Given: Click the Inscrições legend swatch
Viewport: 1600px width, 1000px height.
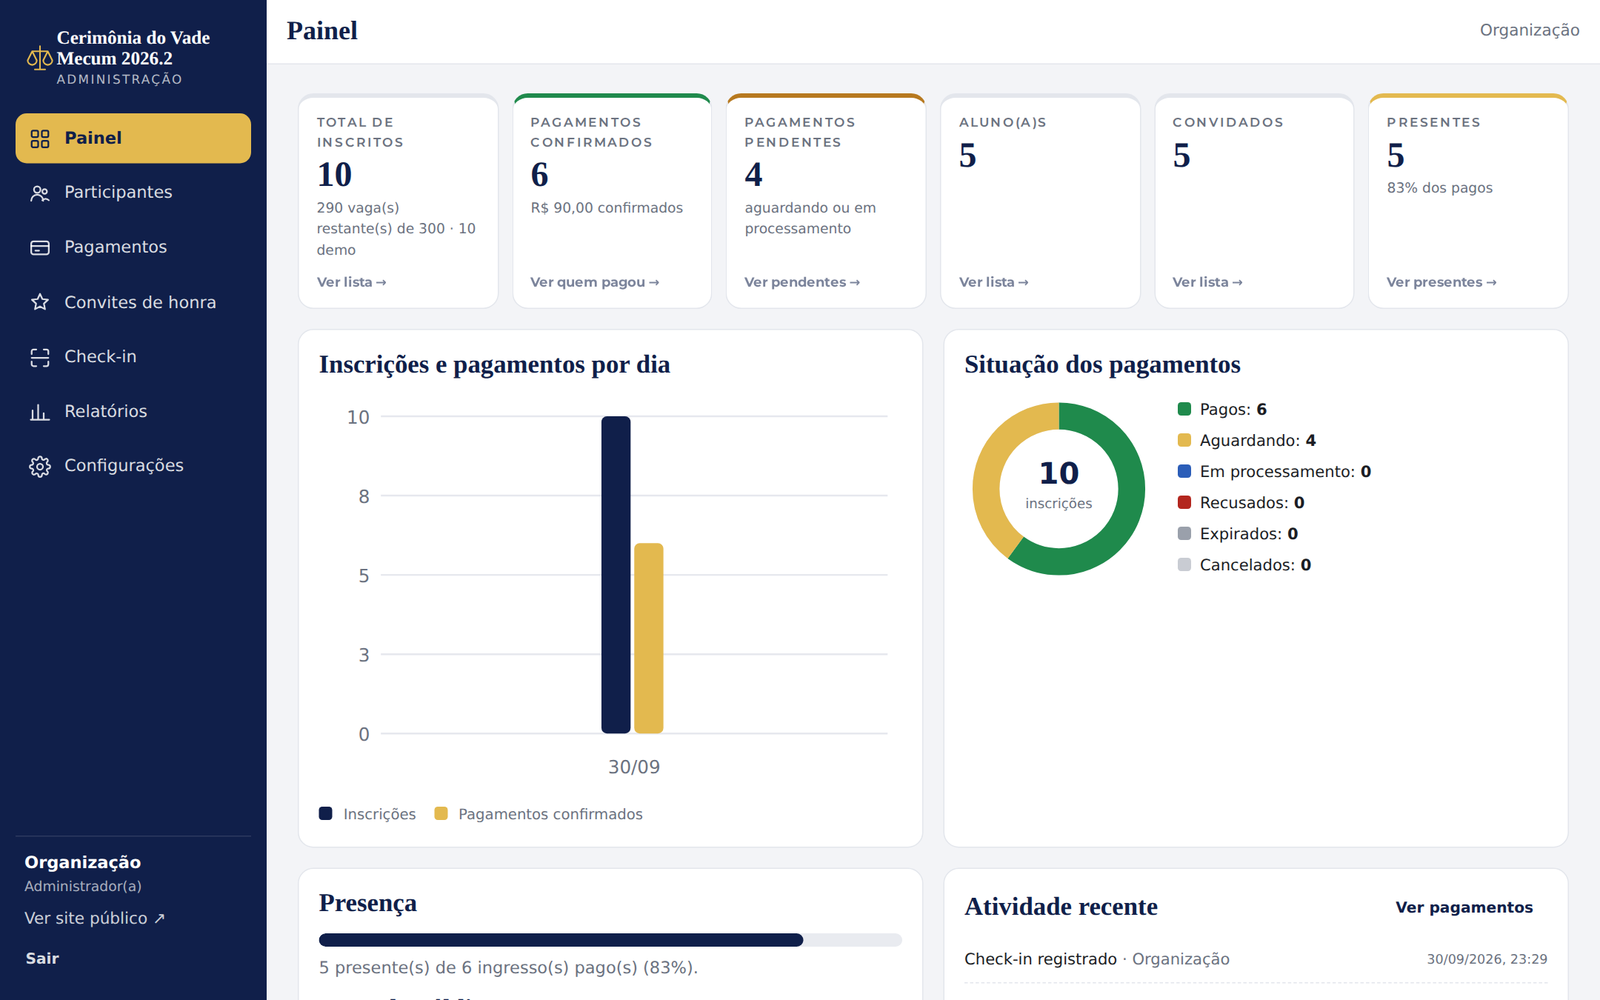Looking at the screenshot, I should point(326,813).
